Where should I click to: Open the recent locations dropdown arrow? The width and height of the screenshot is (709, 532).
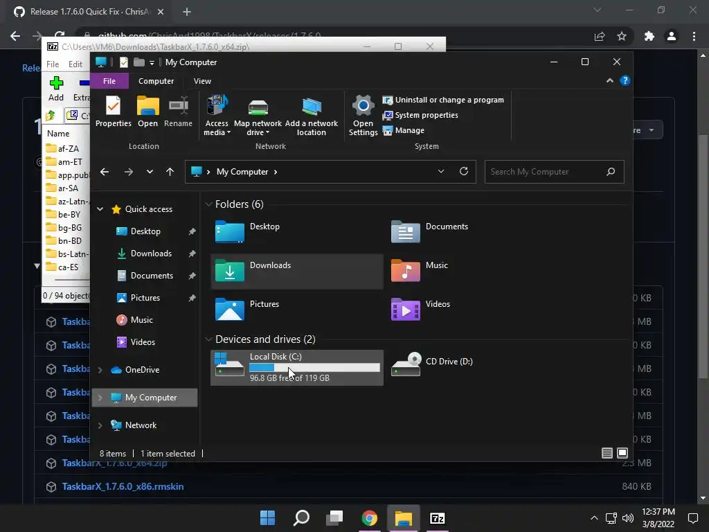pos(150,172)
